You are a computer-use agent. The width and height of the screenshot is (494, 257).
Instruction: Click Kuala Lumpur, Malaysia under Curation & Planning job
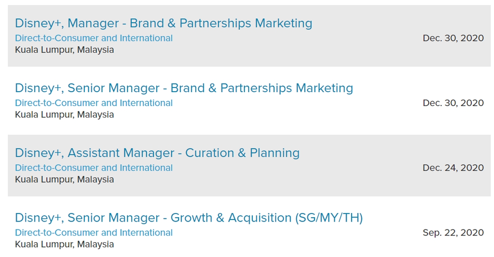64,179
